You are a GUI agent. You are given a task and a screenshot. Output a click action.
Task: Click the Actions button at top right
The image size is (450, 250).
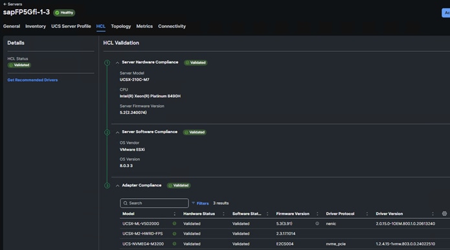pos(446,12)
